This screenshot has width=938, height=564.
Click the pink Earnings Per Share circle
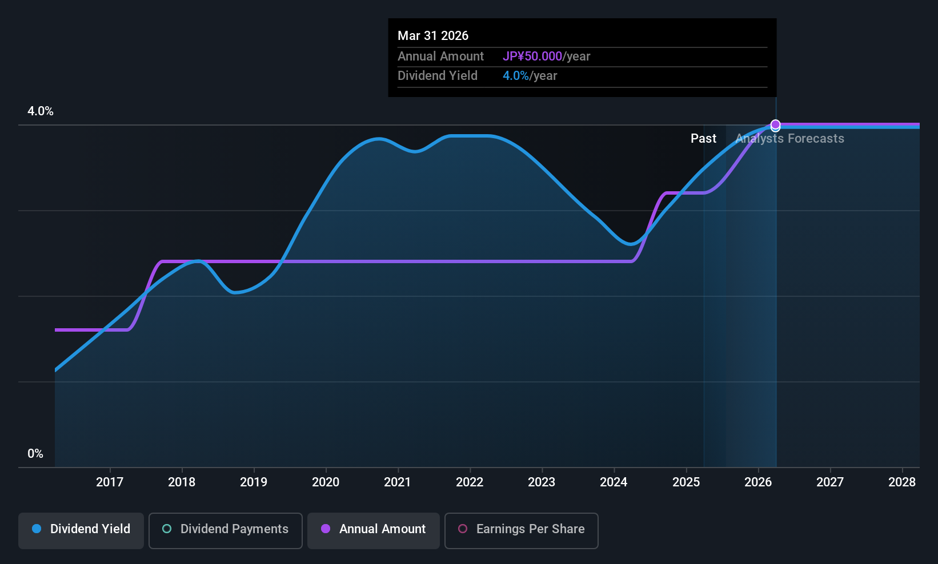[x=463, y=529]
